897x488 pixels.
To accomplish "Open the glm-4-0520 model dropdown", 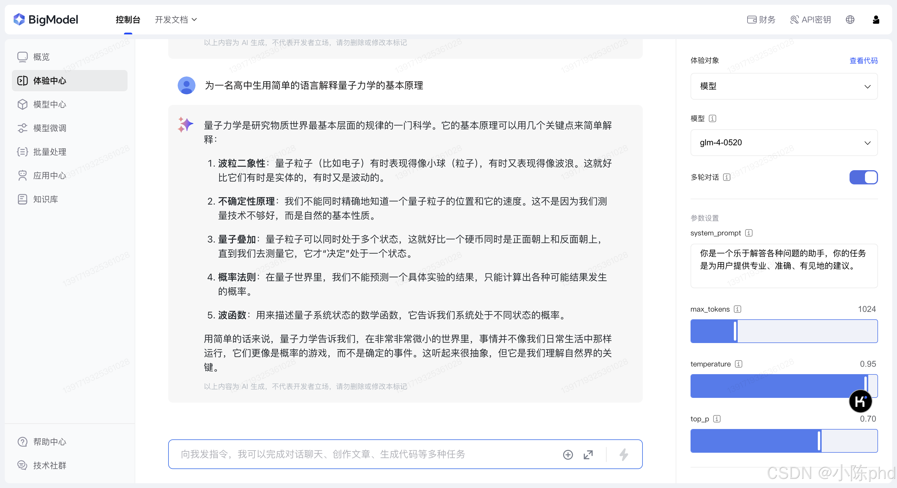I will 784,143.
